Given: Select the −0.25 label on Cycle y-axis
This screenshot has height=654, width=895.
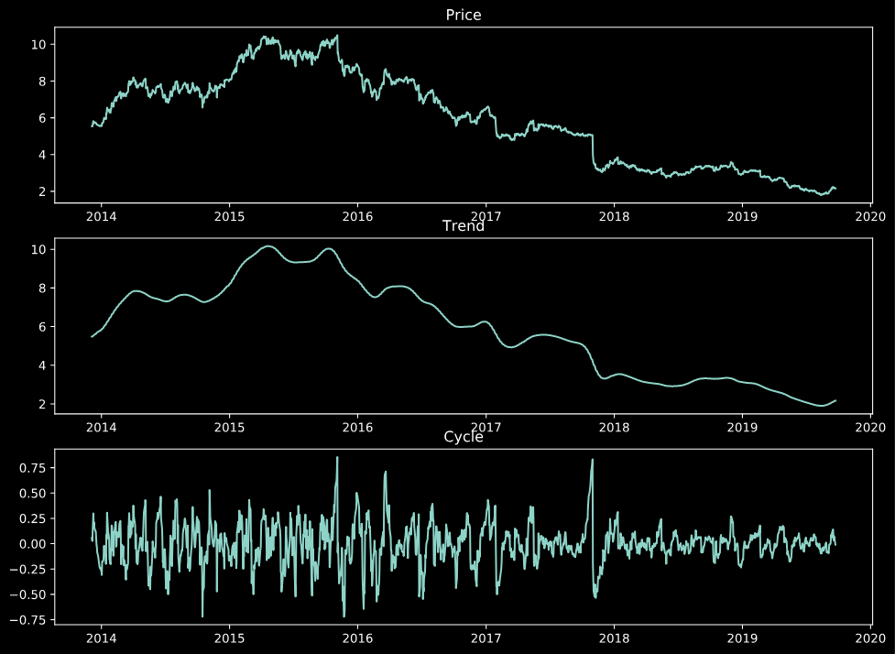Looking at the screenshot, I should [x=28, y=569].
